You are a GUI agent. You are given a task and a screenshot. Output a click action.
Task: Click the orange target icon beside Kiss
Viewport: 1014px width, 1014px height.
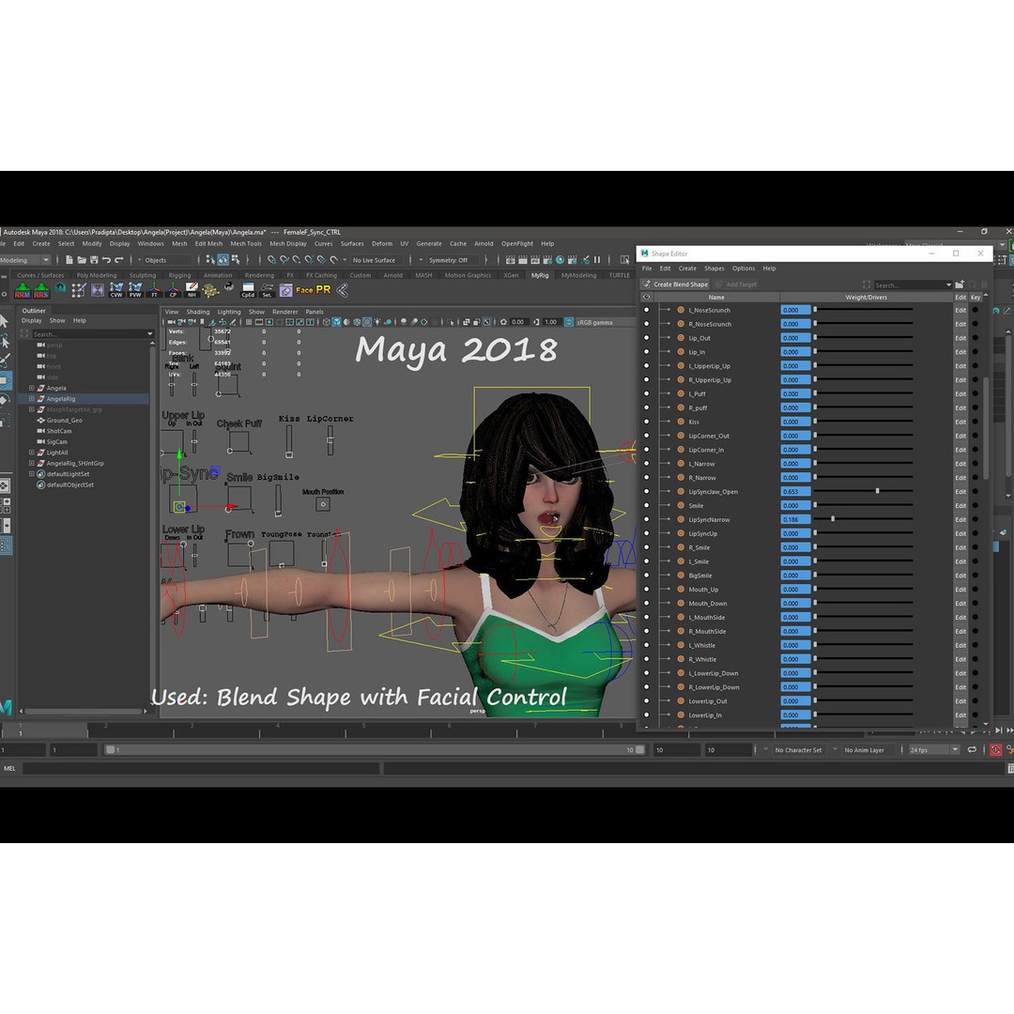tap(681, 422)
